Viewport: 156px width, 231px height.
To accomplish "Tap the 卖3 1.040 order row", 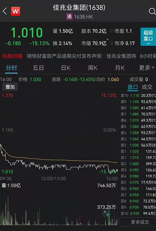I will pos(138,139).
